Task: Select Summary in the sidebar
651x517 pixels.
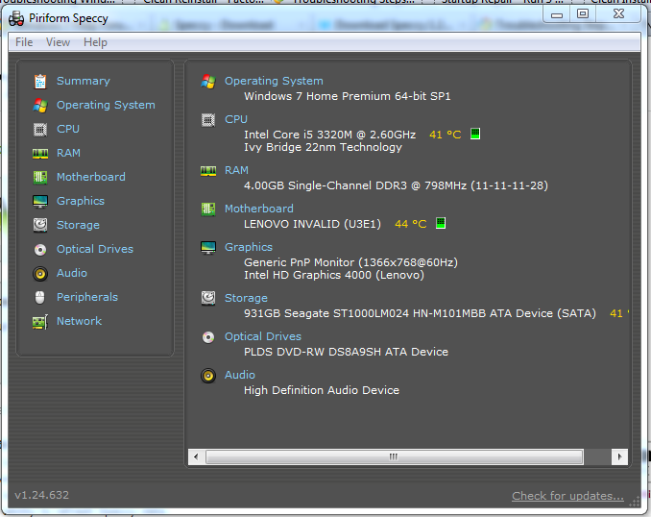Action: point(84,81)
